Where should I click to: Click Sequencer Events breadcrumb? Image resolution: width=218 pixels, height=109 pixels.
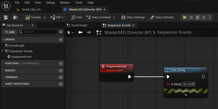click(174, 32)
